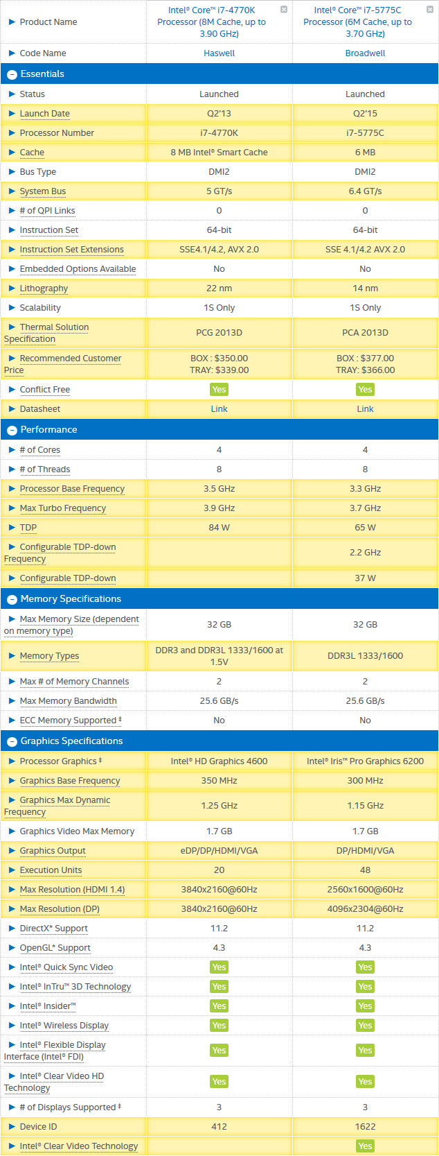Expand the Product Name row arrow
The image size is (439, 1156).
[12, 22]
